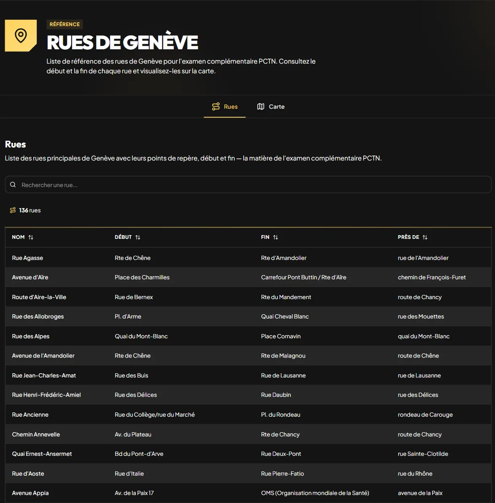495x503 pixels.
Task: Click OMS (Organisation mondiale de la Santé) cell
Action: pos(315,493)
